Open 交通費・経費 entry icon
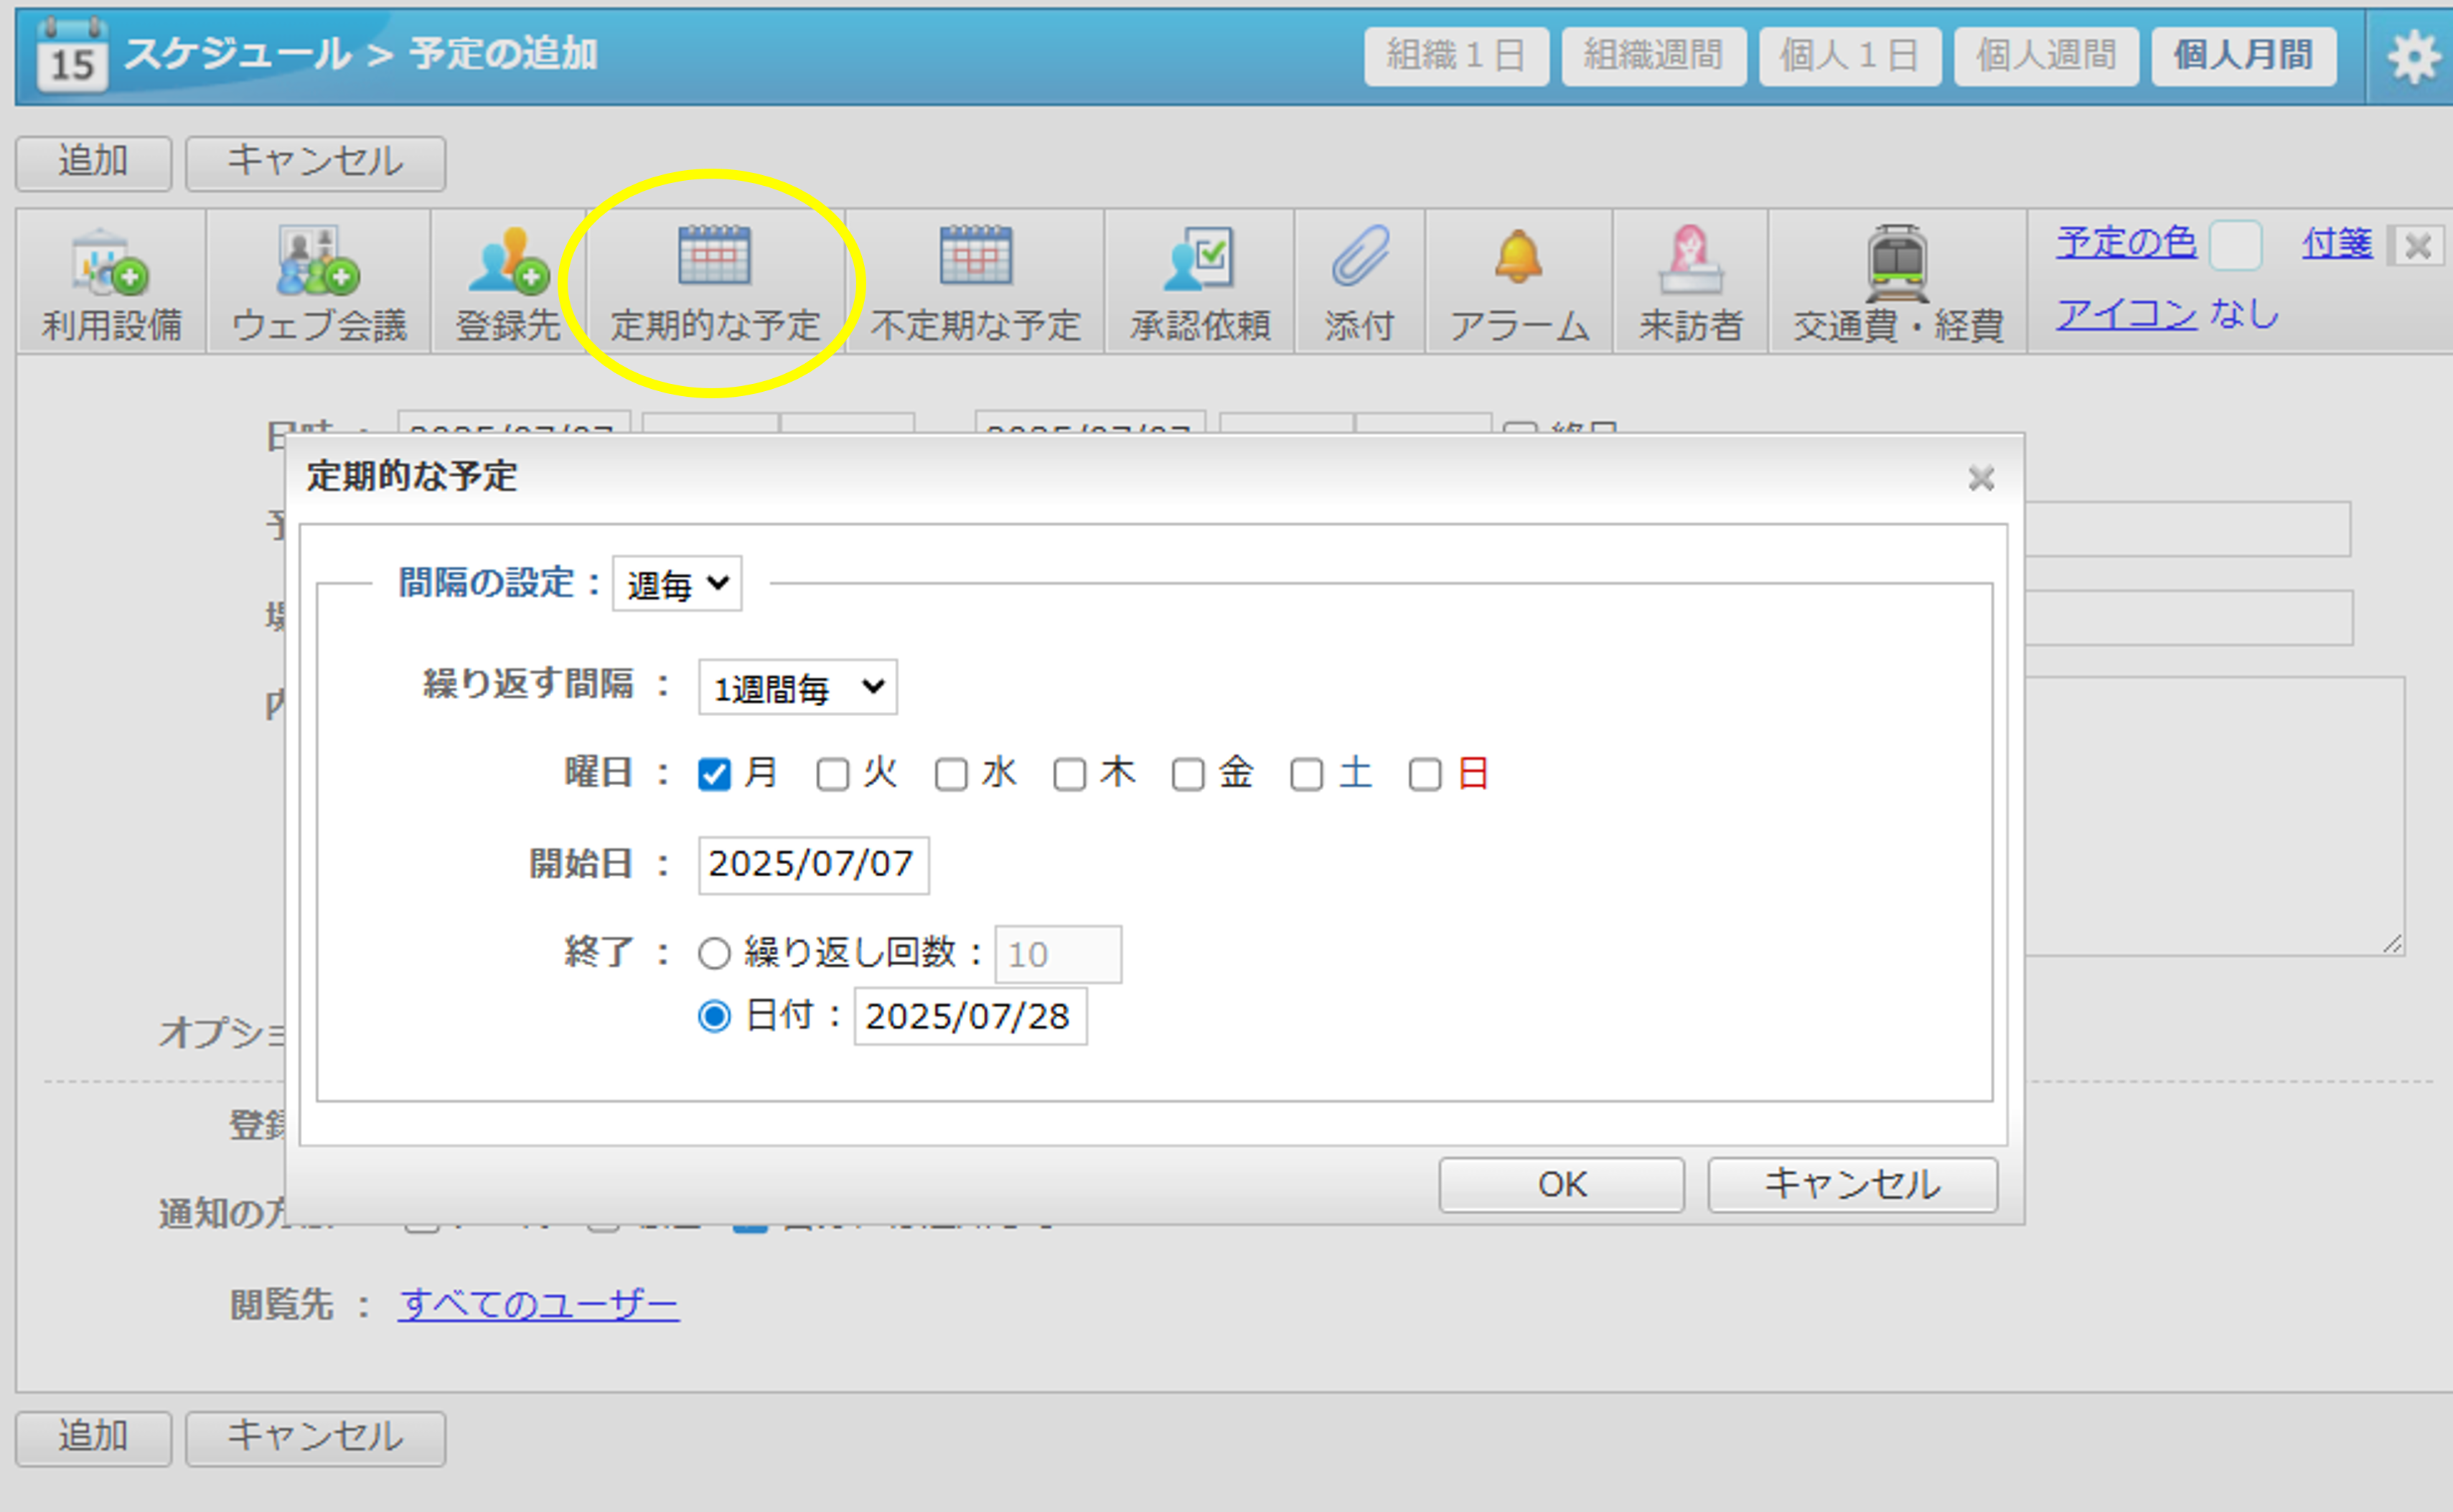The width and height of the screenshot is (2453, 1512). 1895,281
